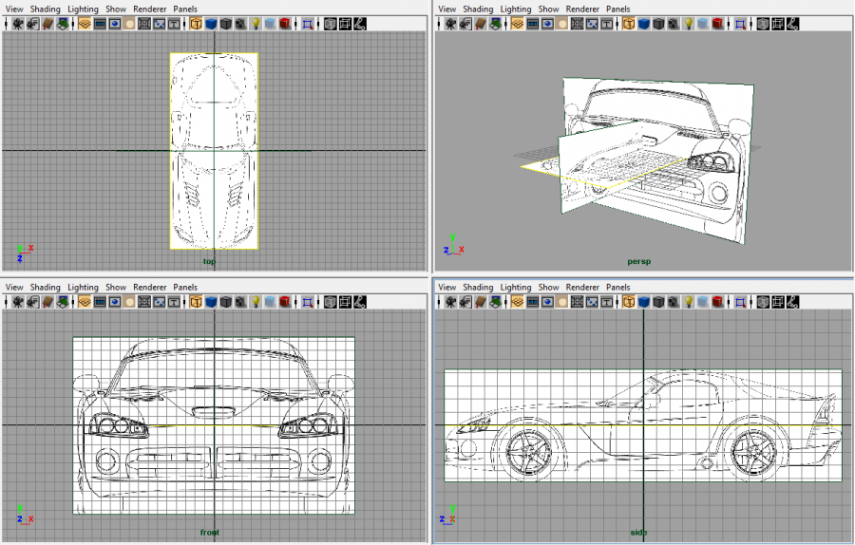Open Camera Attributes icon in persp panel

pyautogui.click(x=465, y=24)
